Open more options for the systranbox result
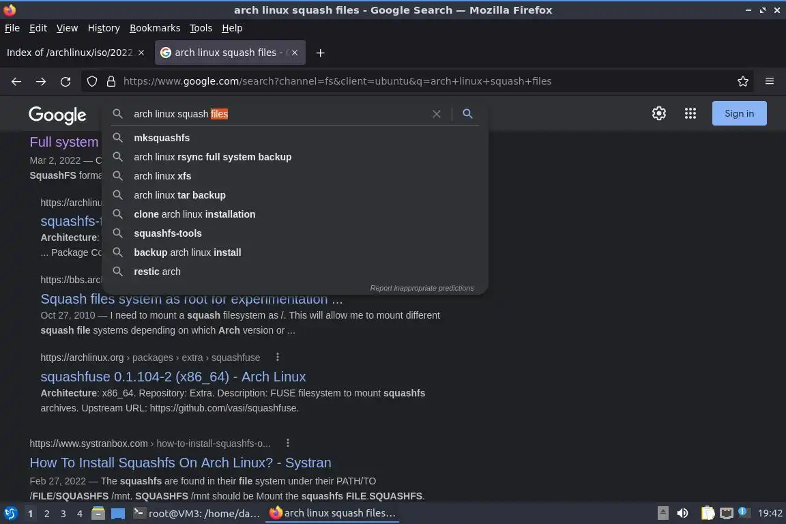786x524 pixels. point(288,443)
